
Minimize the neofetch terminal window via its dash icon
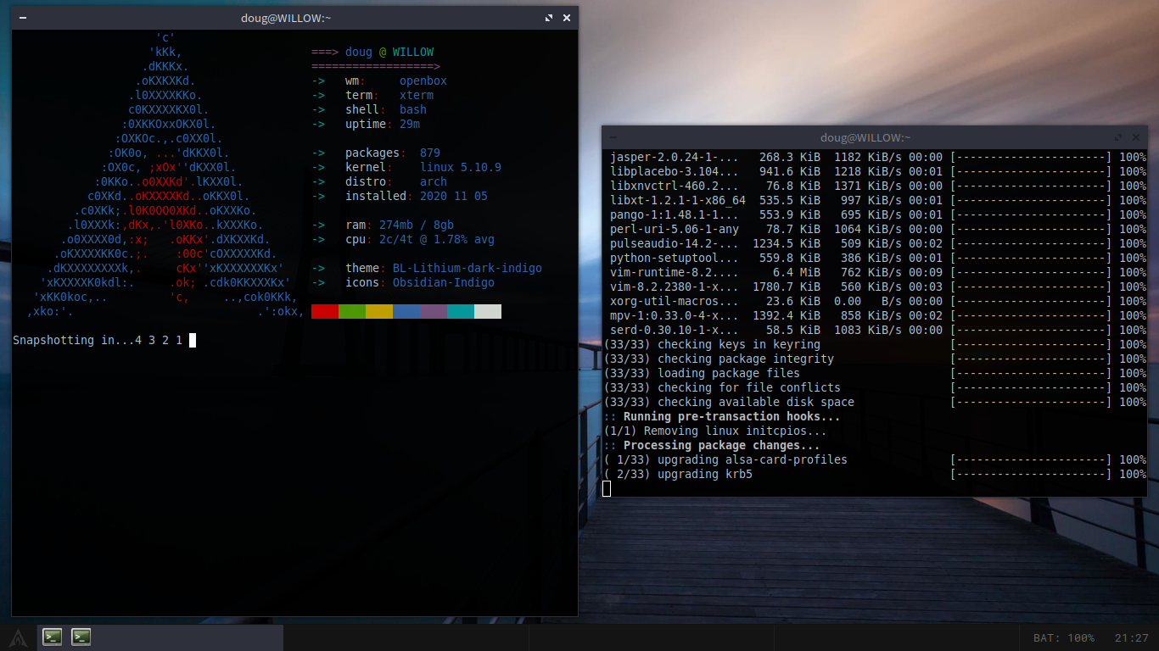[21, 18]
